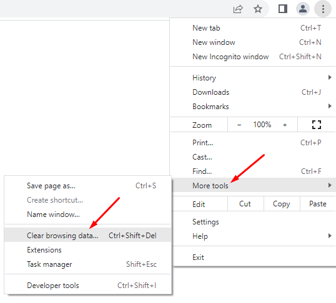Enter fullscreen mode icon in Zoom row
This screenshot has height=303, width=336.
[x=317, y=125]
